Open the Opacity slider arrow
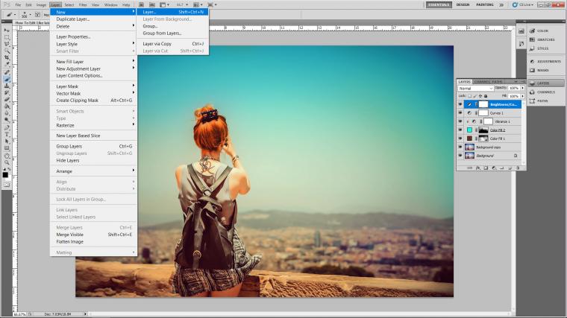The height and width of the screenshot is (318, 567). coord(522,88)
